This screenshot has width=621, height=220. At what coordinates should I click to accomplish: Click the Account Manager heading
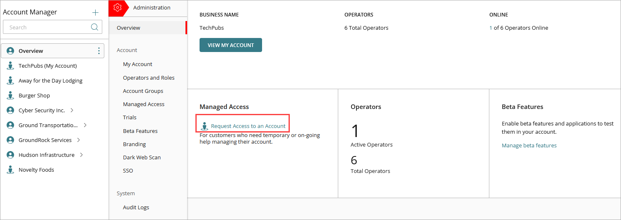tap(30, 12)
